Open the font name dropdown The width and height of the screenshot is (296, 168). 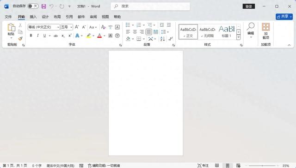pos(58,27)
